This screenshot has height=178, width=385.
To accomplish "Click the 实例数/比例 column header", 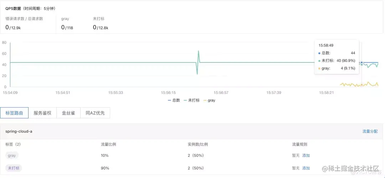I will 197,144.
